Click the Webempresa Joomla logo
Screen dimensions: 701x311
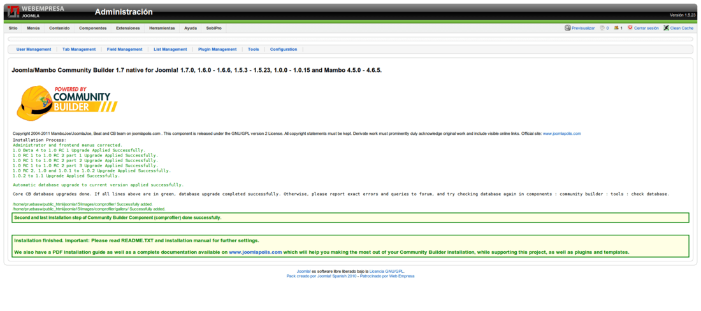click(35, 11)
